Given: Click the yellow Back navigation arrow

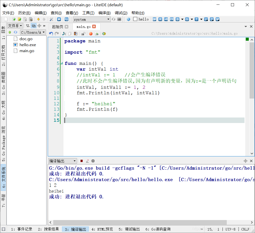Looking at the screenshot, I should [38, 19].
